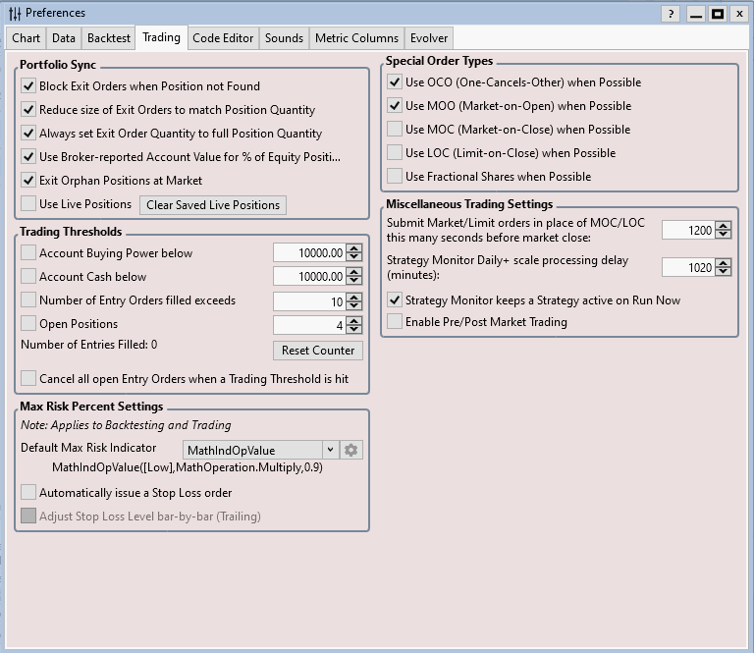Click the help question mark button
Screen dimensions: 754x653
tap(671, 14)
